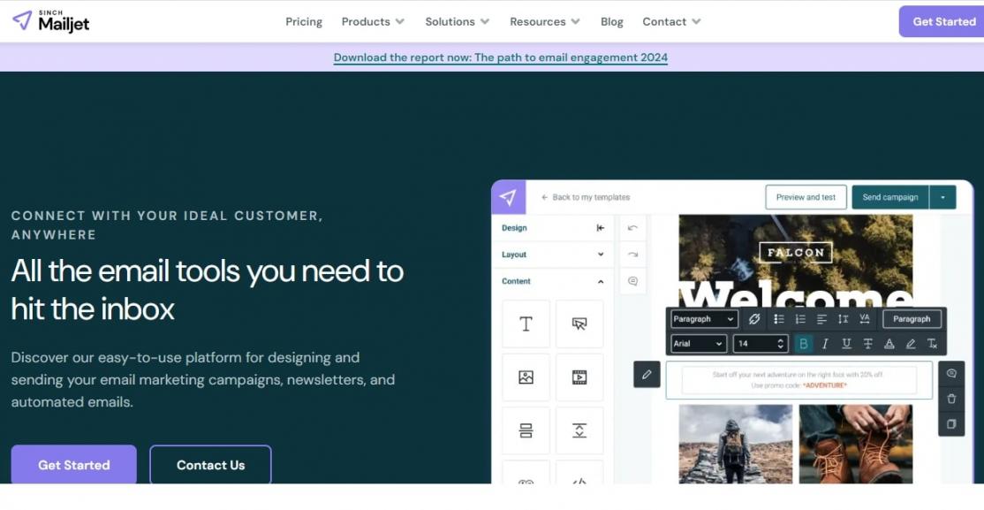Open the Arial font dropdown
The image size is (984, 510).
pyautogui.click(x=699, y=344)
